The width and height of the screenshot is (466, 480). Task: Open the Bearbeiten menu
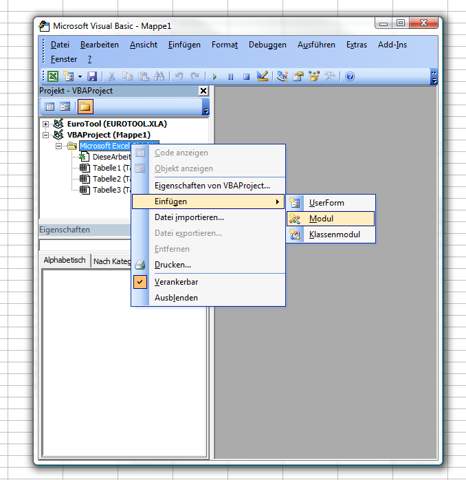point(100,45)
